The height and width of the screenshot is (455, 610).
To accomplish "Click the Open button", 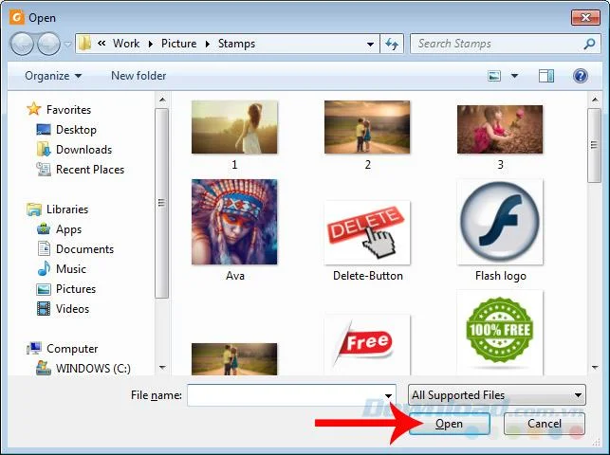I will [450, 424].
